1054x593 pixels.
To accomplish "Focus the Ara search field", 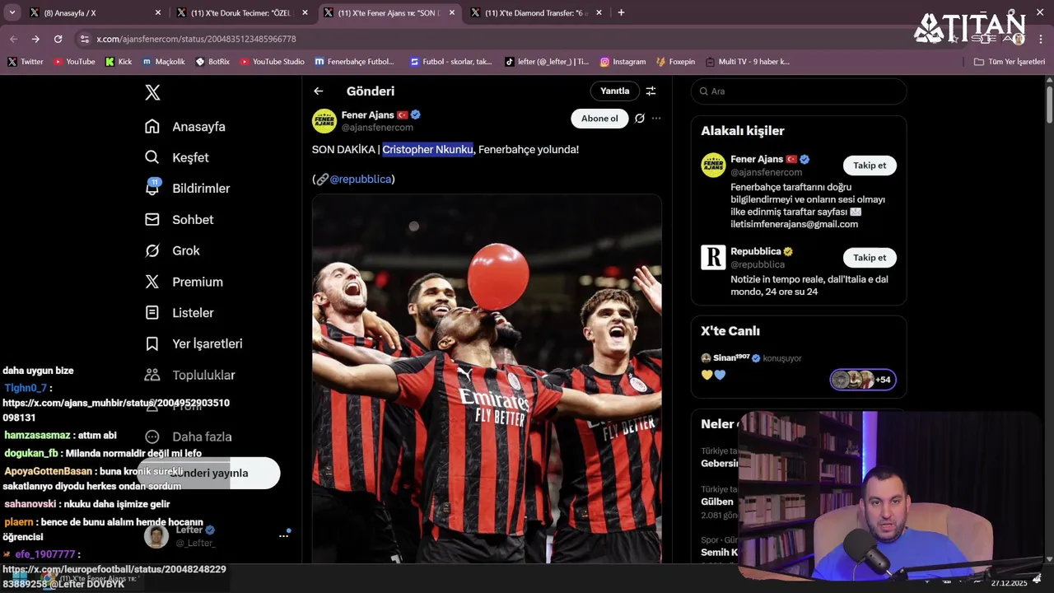I will click(799, 91).
